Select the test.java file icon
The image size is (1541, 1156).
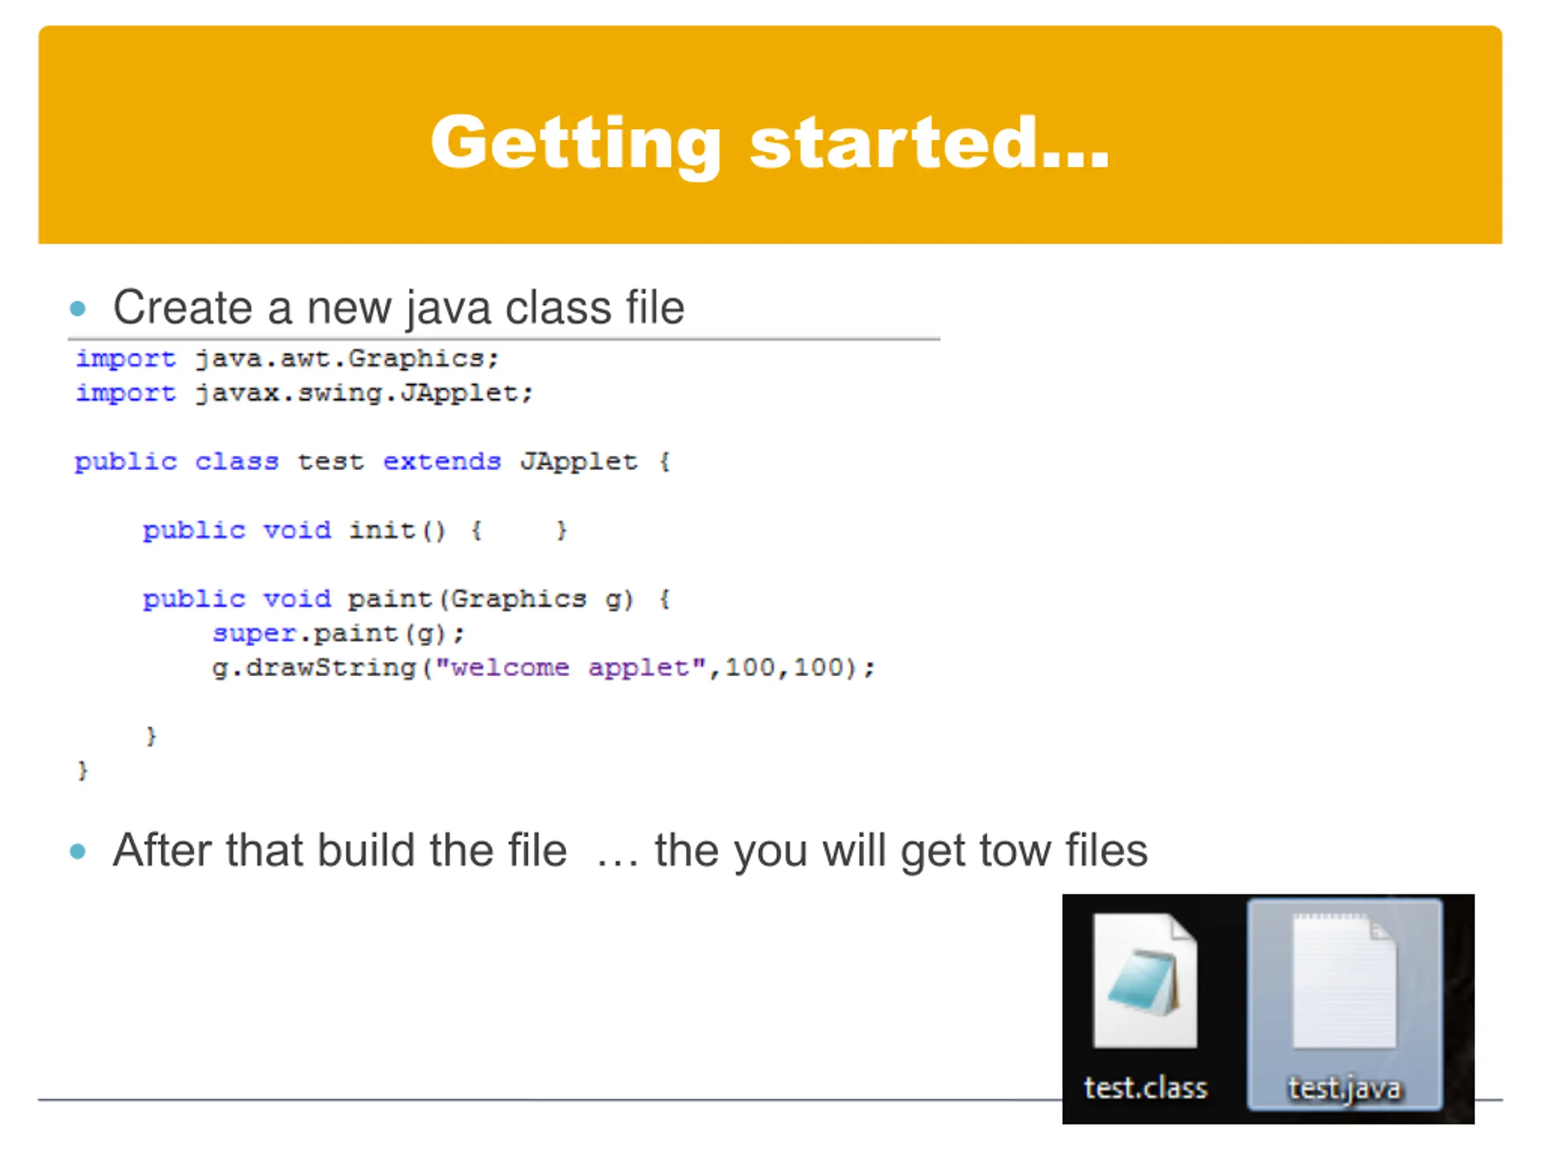(x=1344, y=980)
